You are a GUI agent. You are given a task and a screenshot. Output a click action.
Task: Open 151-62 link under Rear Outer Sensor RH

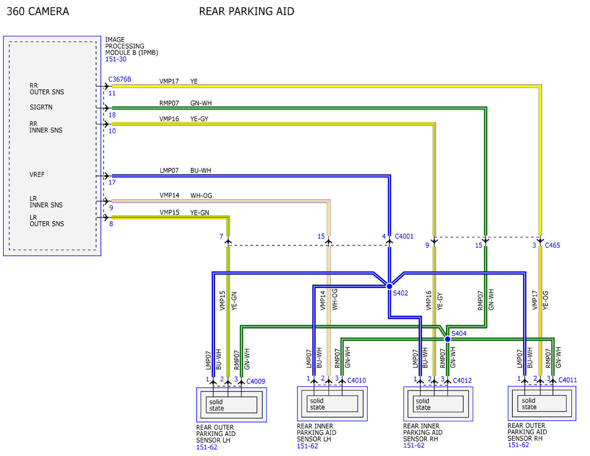[x=518, y=445]
